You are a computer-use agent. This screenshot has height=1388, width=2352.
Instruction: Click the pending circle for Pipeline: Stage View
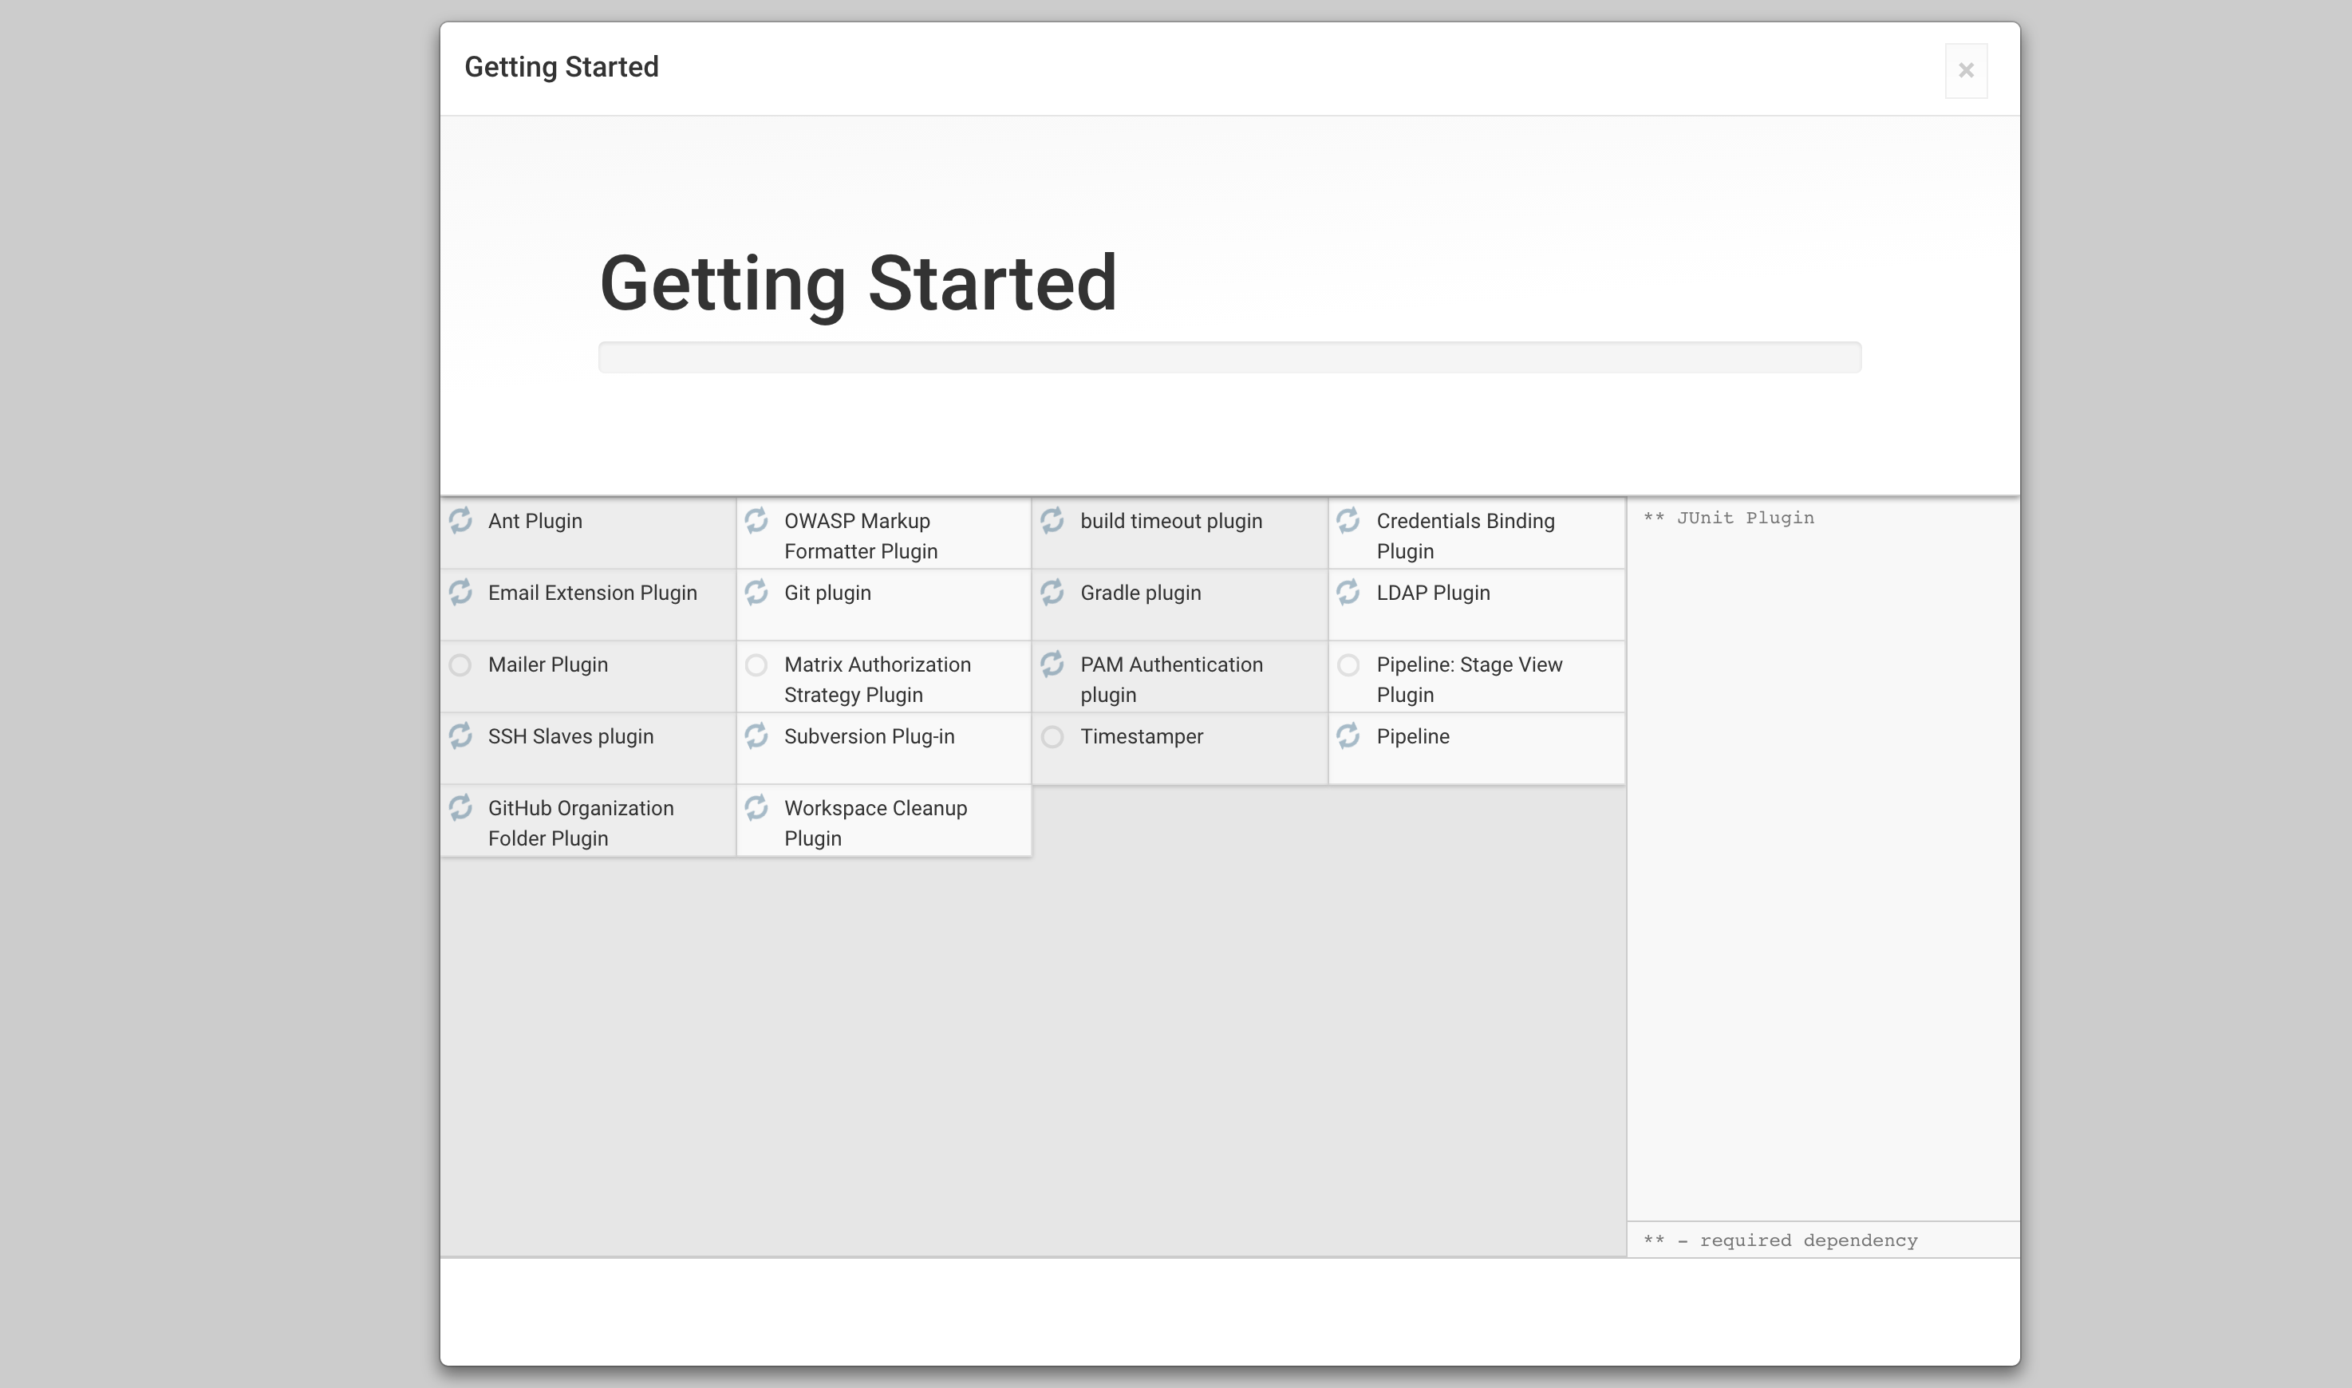(x=1348, y=665)
